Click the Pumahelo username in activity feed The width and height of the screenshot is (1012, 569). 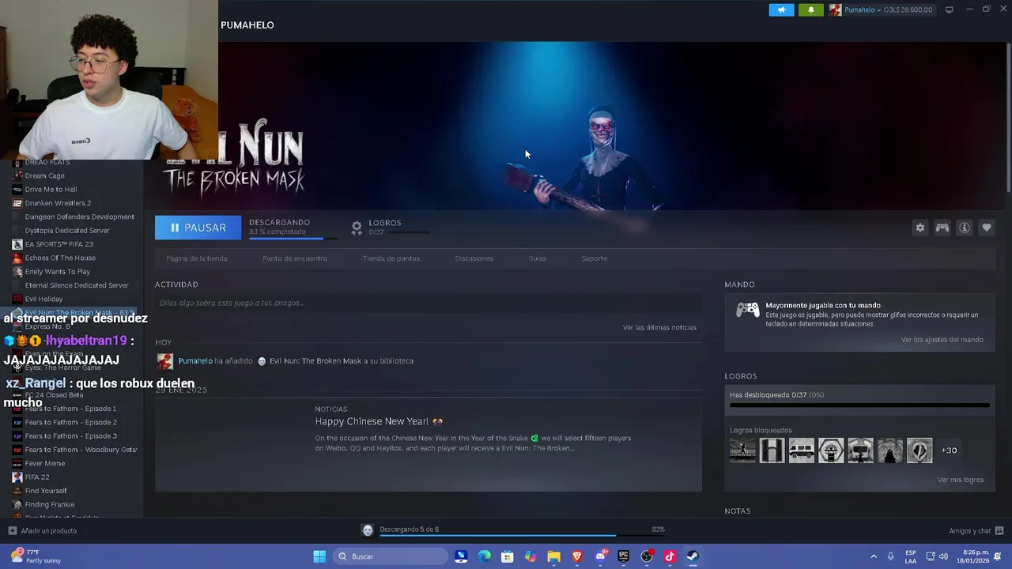click(x=195, y=361)
